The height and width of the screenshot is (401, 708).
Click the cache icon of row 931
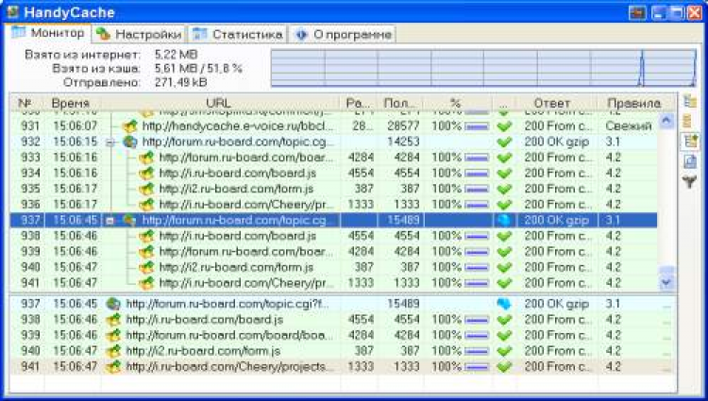[x=130, y=125]
